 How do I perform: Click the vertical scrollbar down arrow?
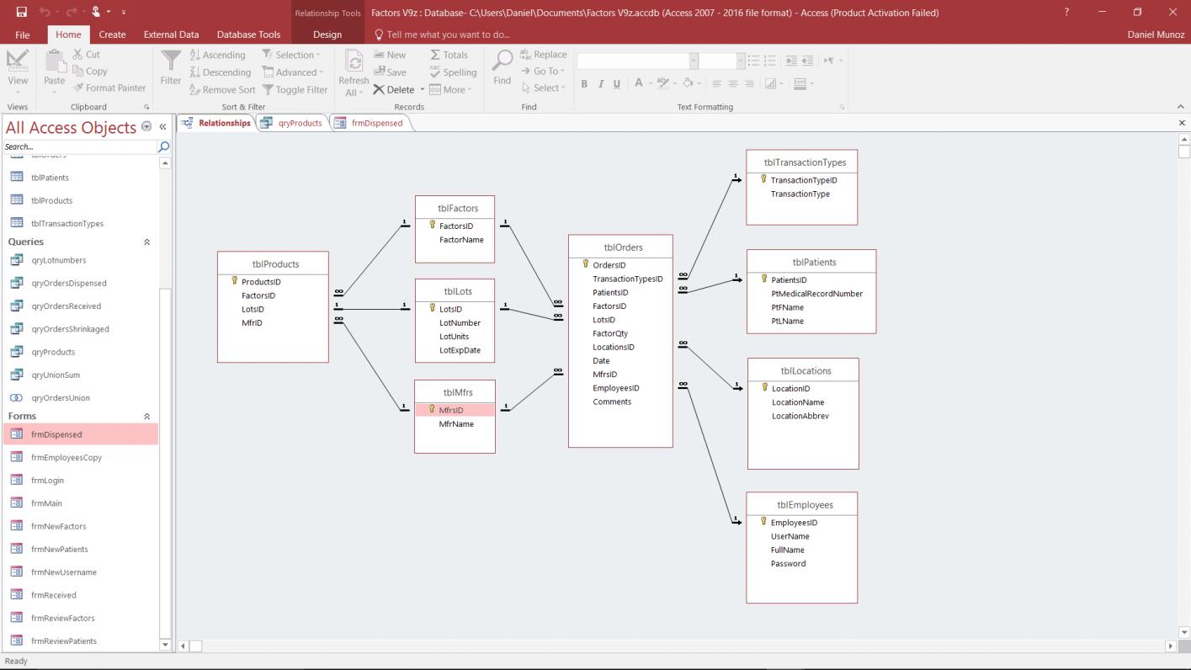point(1184,632)
